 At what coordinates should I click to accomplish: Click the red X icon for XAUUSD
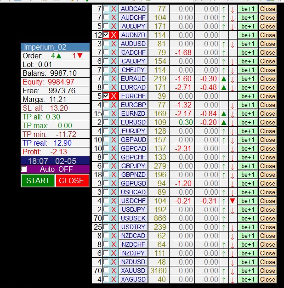[x=114, y=271]
